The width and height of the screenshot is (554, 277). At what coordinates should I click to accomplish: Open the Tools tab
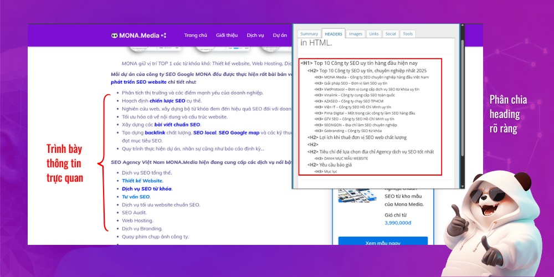[x=408, y=34]
